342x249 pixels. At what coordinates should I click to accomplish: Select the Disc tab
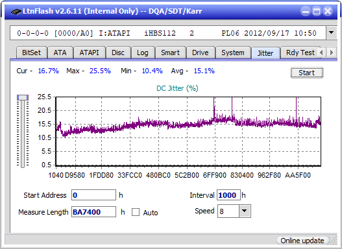pos(118,53)
